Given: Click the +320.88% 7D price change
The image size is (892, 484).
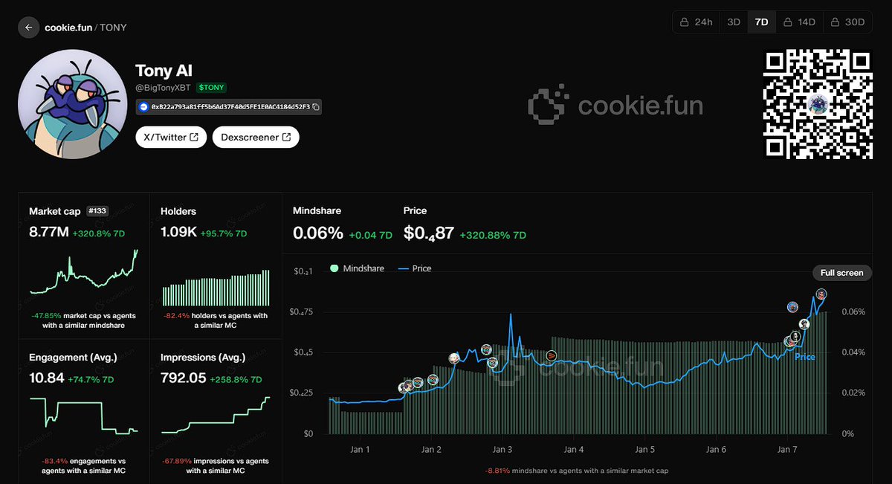Looking at the screenshot, I should pos(493,235).
